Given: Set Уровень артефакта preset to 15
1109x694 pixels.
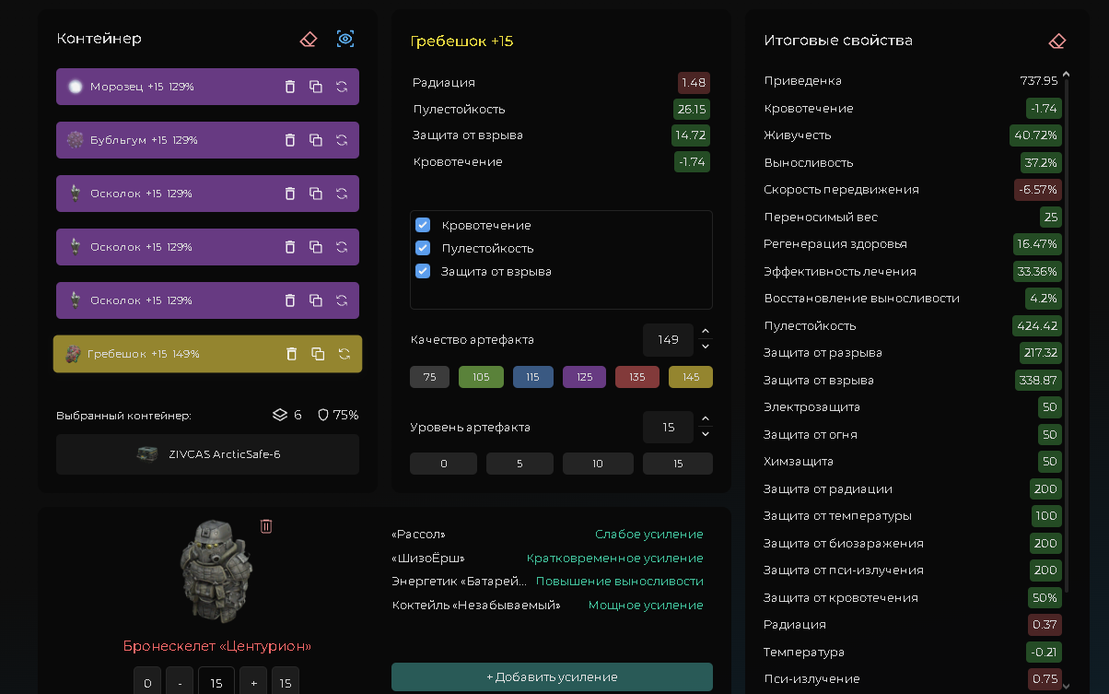Looking at the screenshot, I should (x=678, y=464).
